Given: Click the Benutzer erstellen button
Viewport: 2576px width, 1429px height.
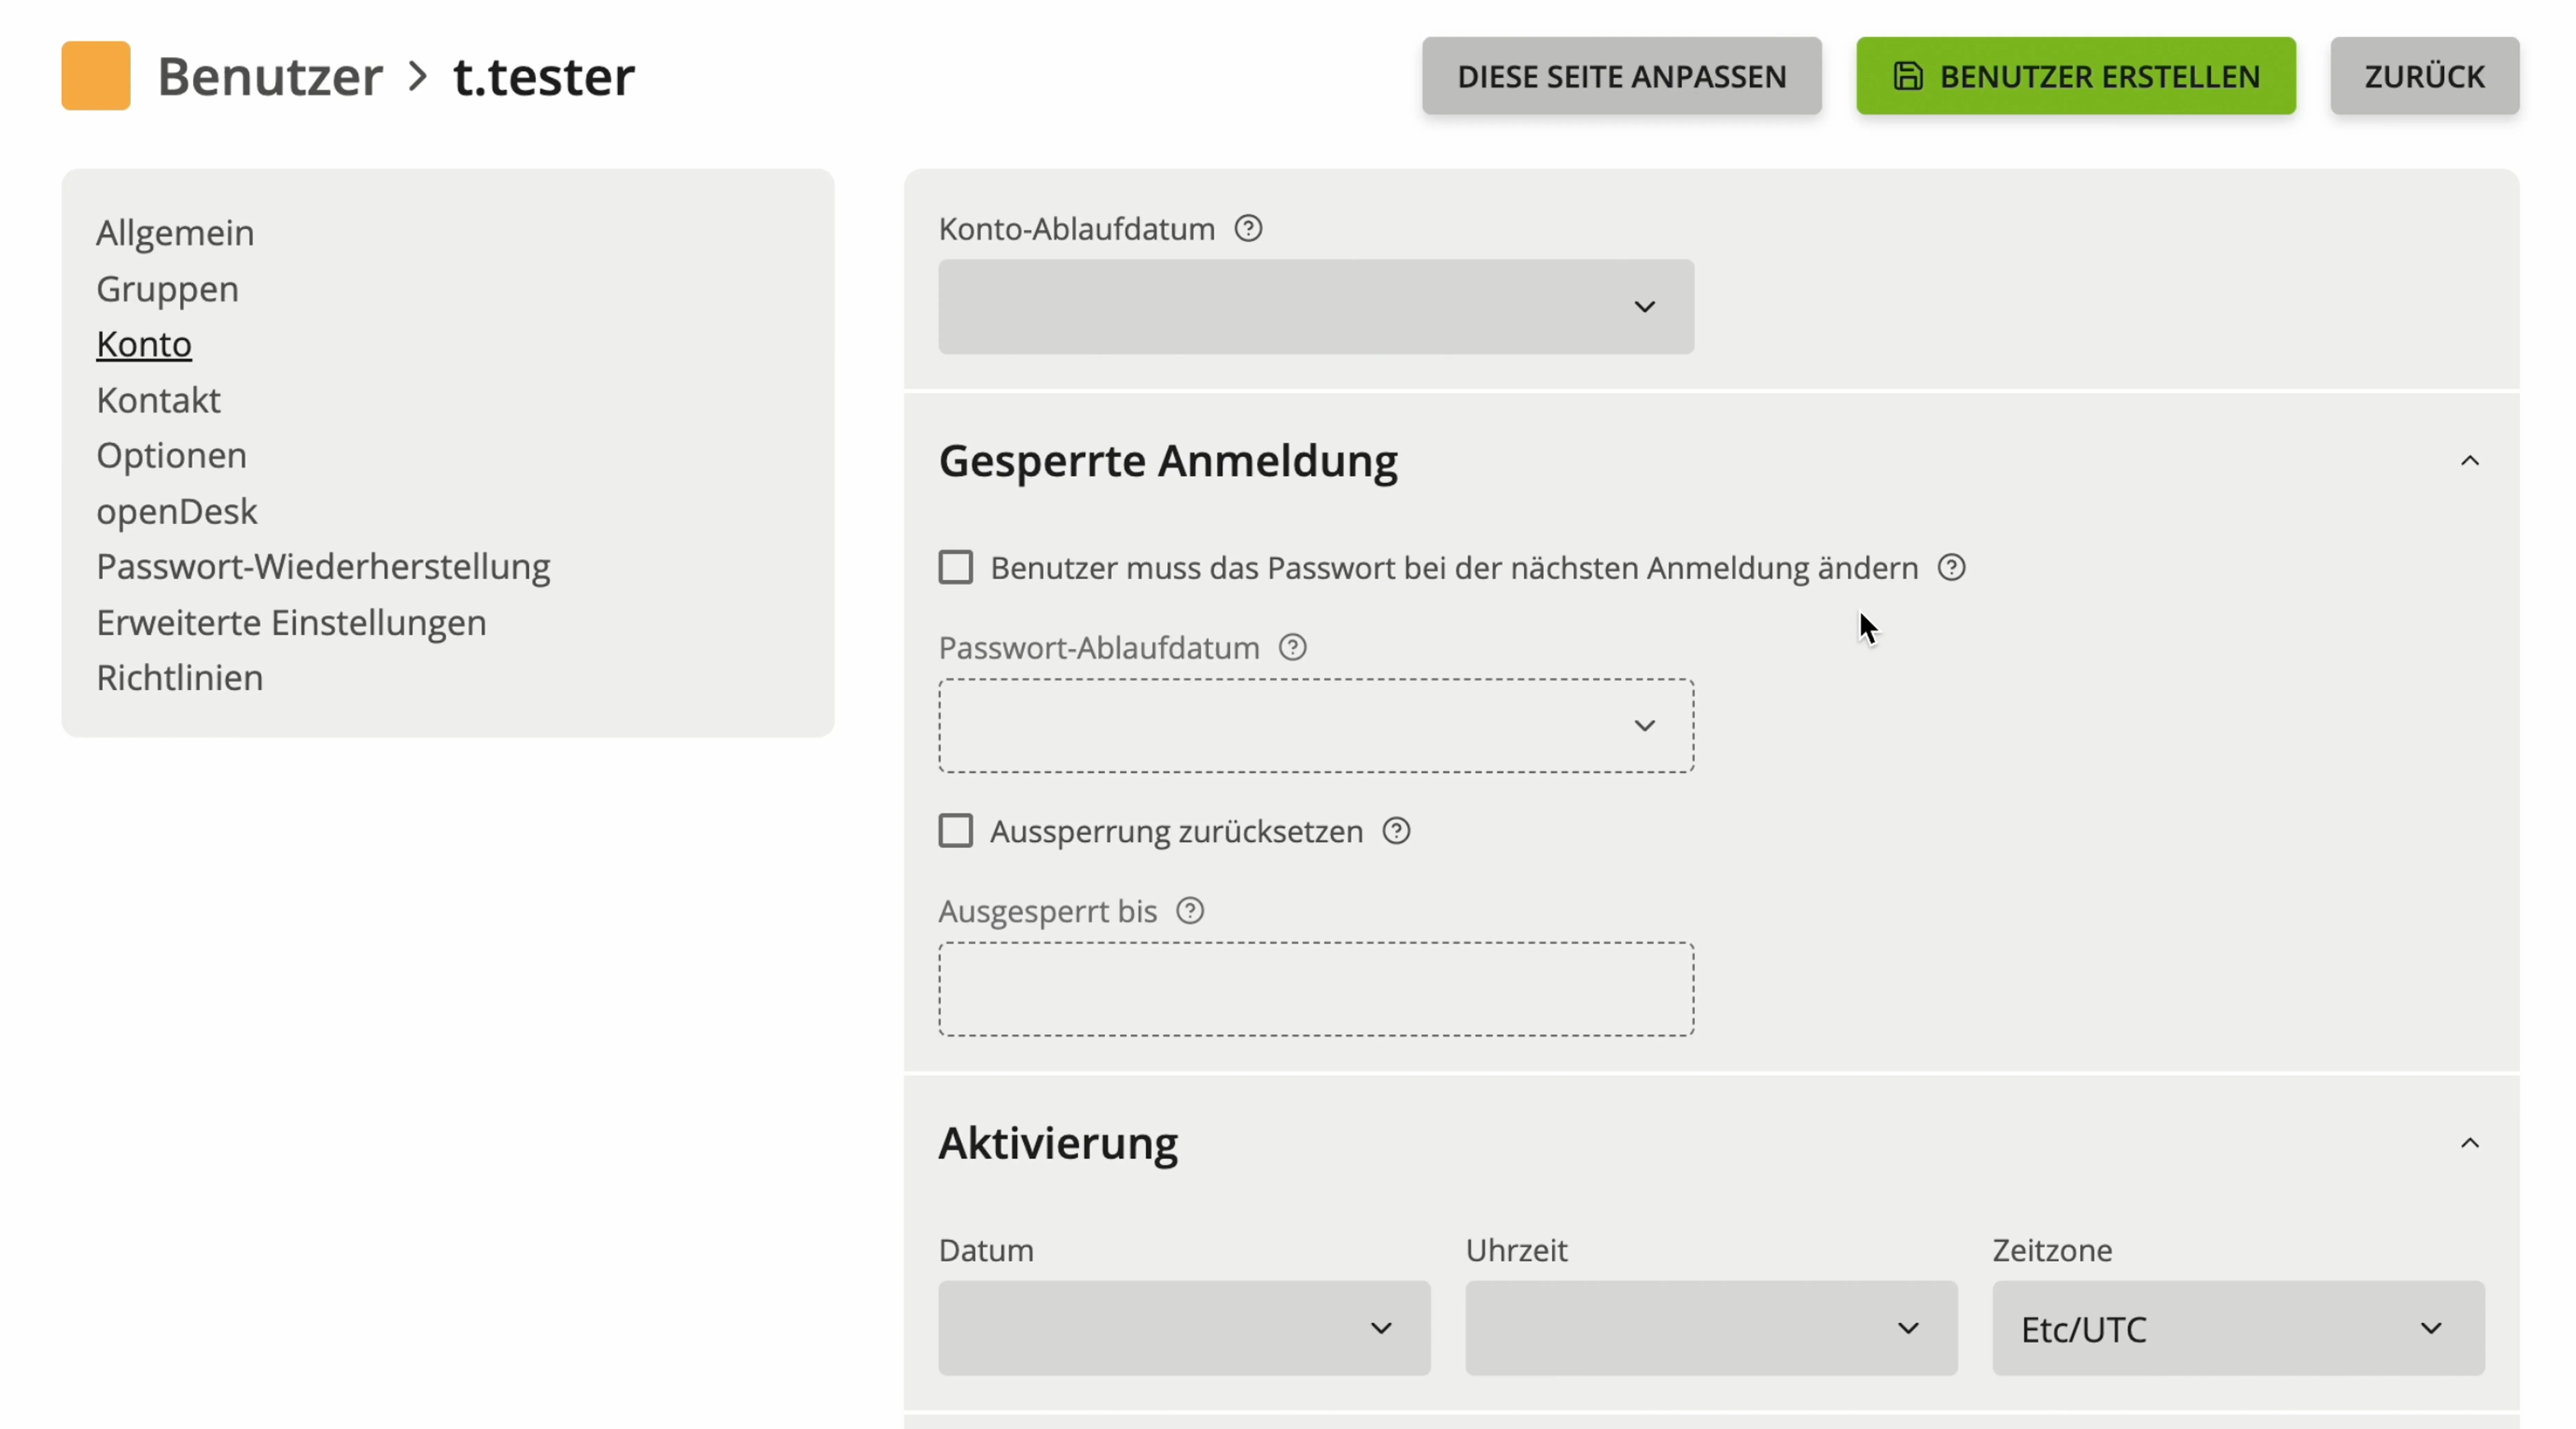Looking at the screenshot, I should [2075, 76].
